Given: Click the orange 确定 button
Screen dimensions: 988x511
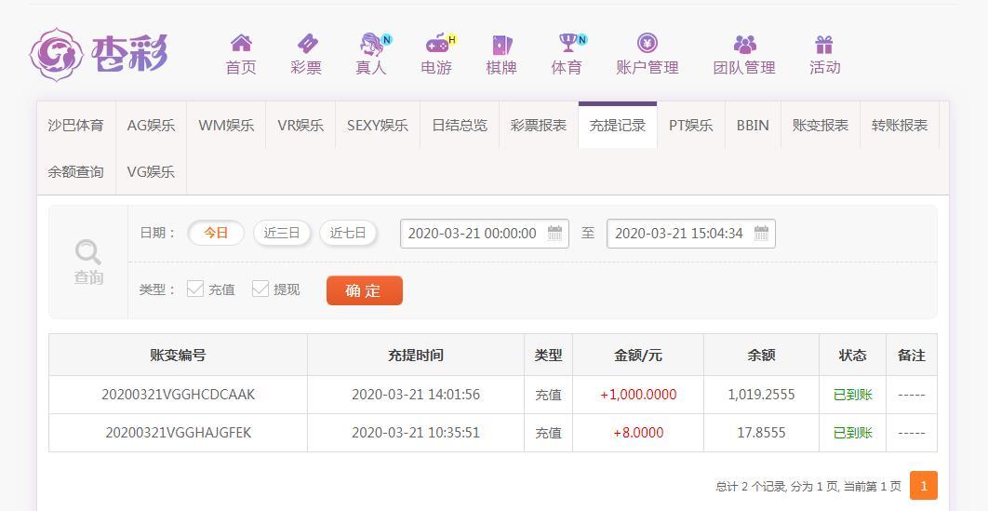Looking at the screenshot, I should [x=364, y=290].
